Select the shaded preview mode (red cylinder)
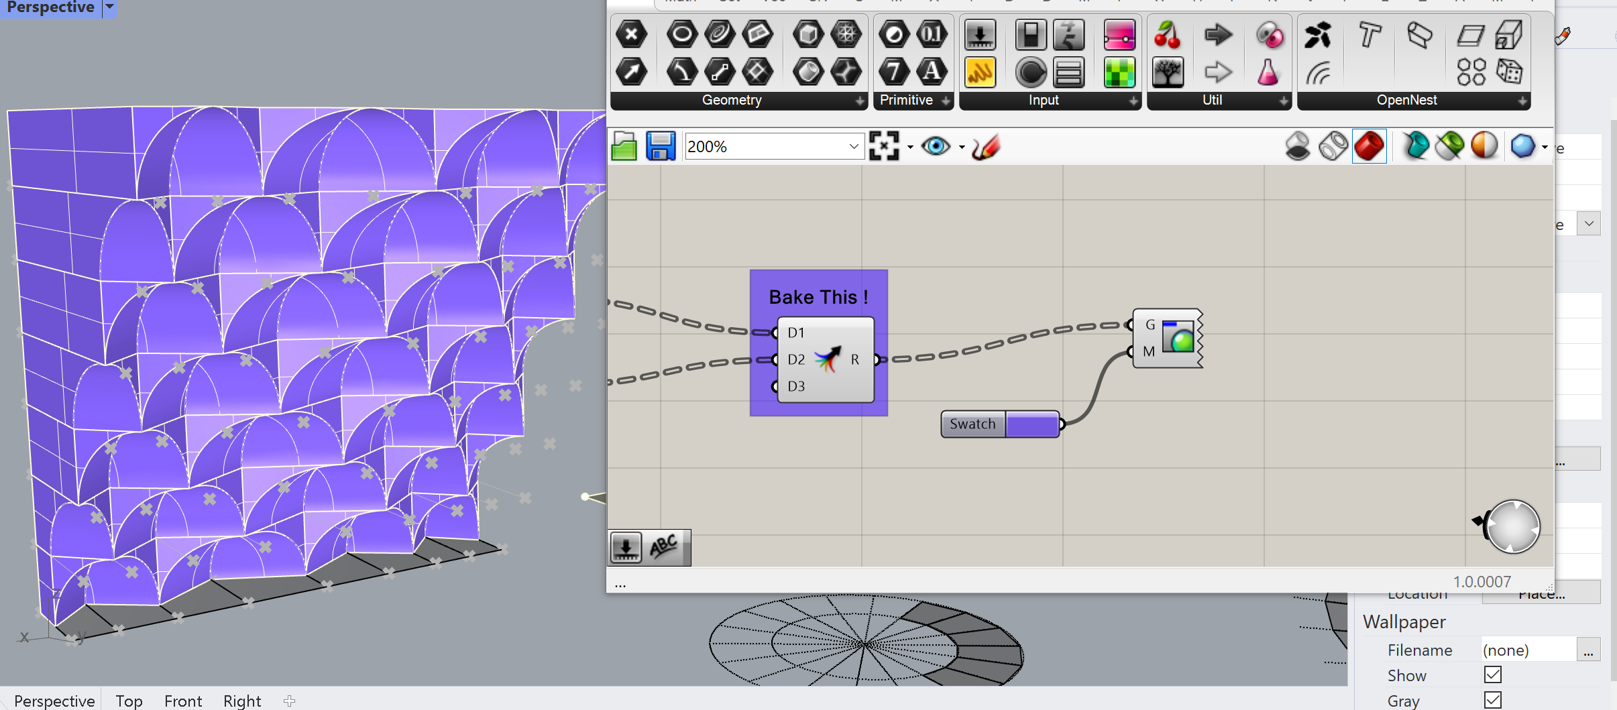Screen dimensions: 1617x710 click(1370, 145)
